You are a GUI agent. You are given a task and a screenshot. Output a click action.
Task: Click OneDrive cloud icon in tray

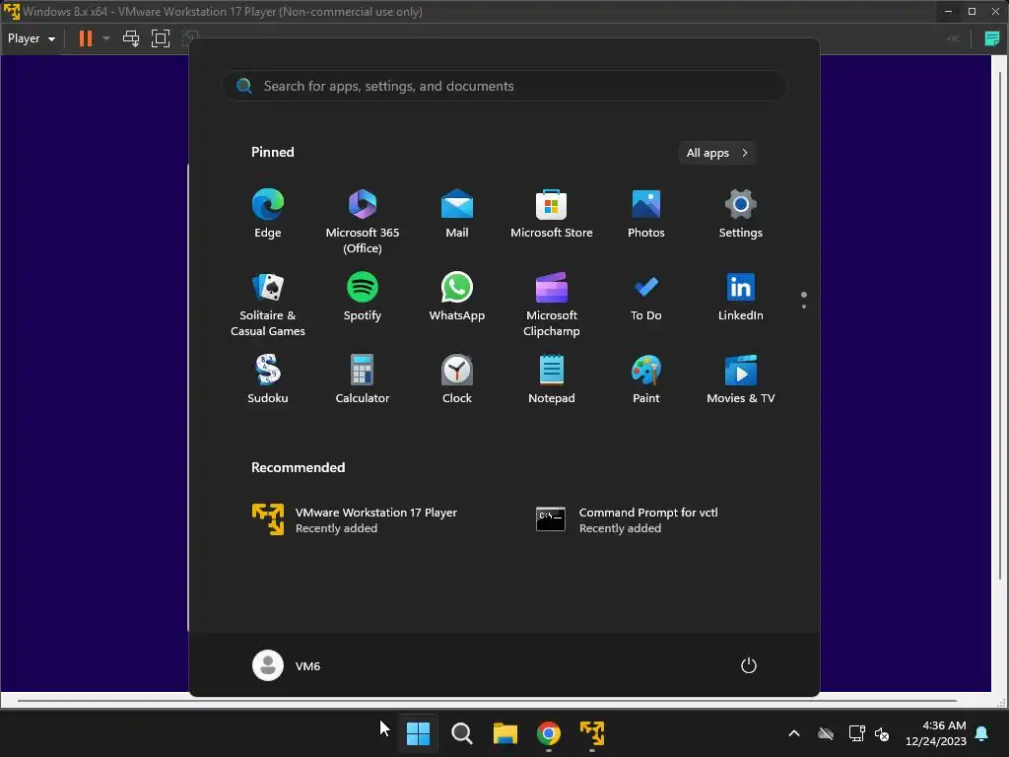click(x=826, y=733)
